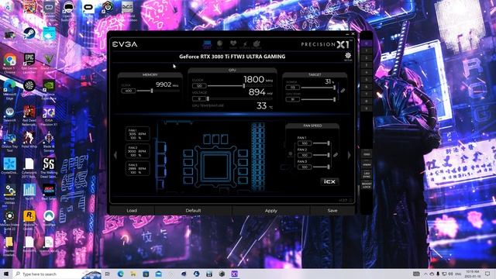
Task: Click the Apply button
Action: pos(271,210)
